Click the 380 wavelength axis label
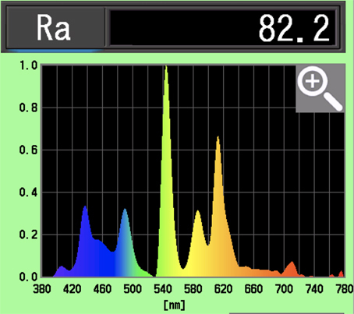354x314 pixels. 42,289
